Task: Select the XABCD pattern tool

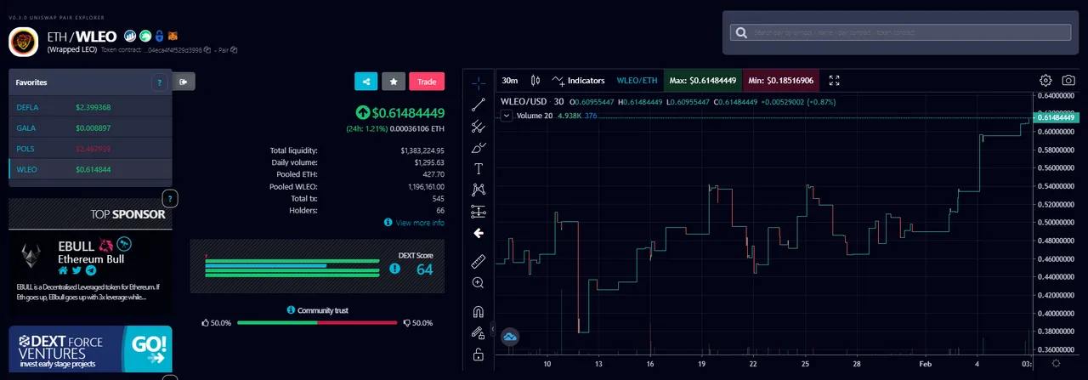Action: pyautogui.click(x=478, y=190)
